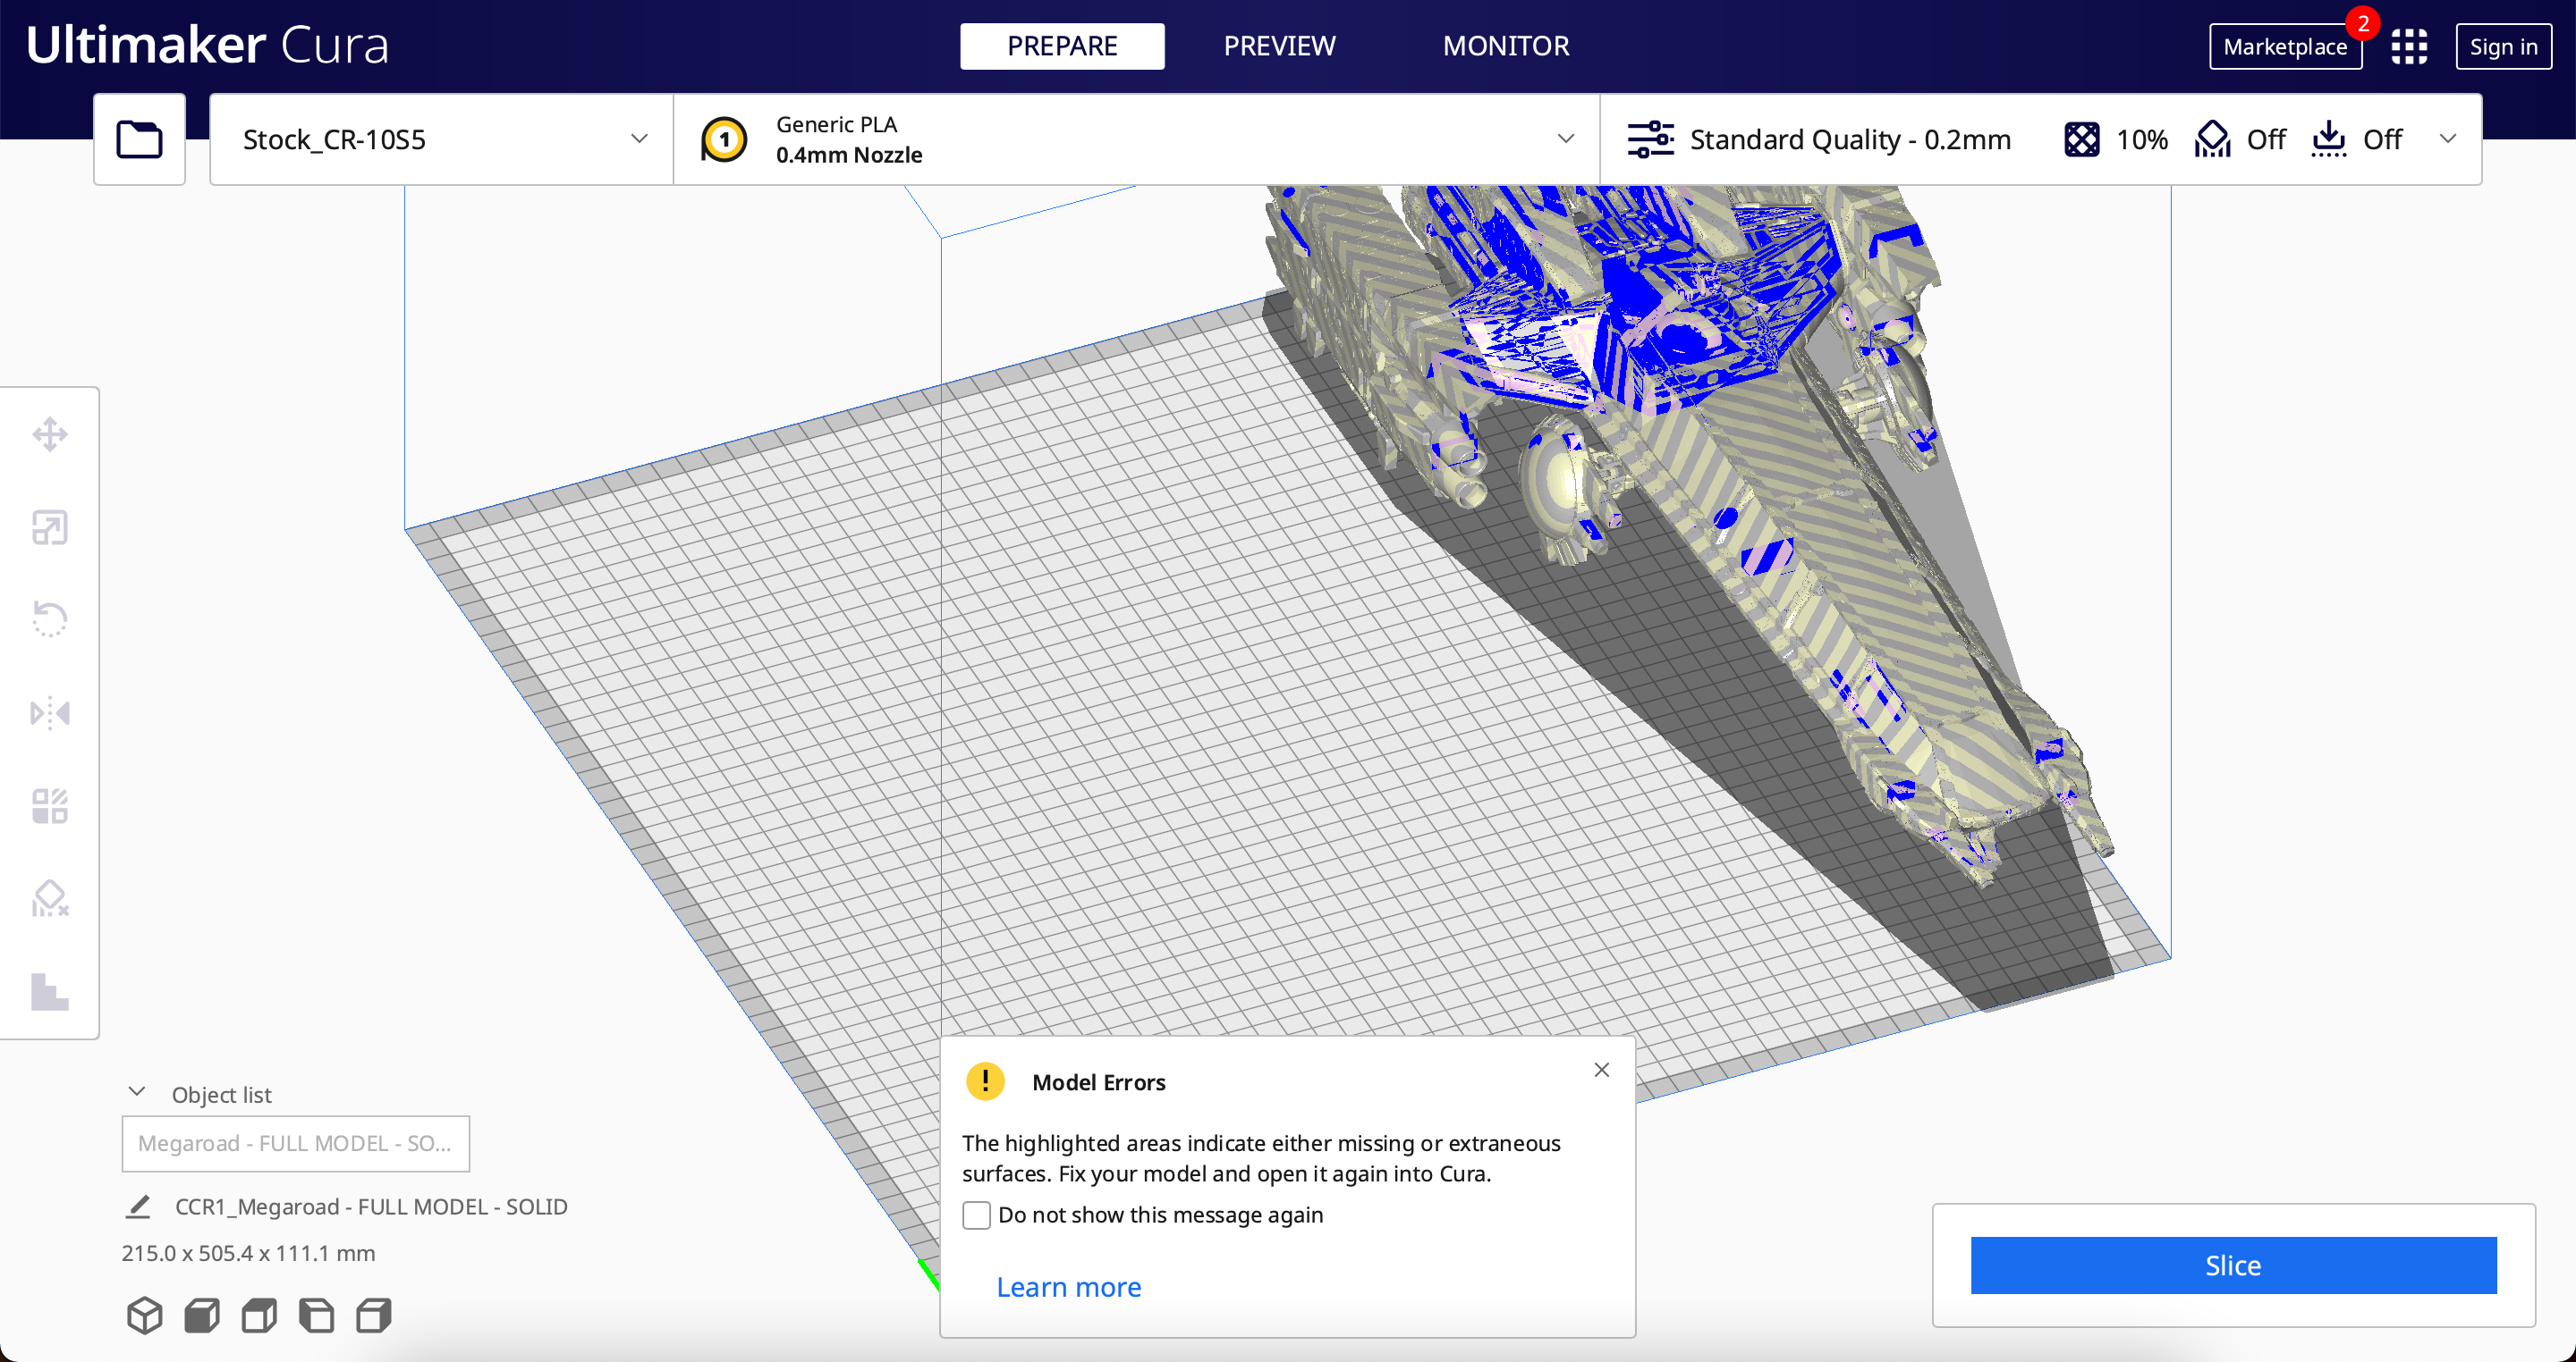Expand the Generic PLA material dropdown
The width and height of the screenshot is (2576, 1362).
pyautogui.click(x=1137, y=139)
